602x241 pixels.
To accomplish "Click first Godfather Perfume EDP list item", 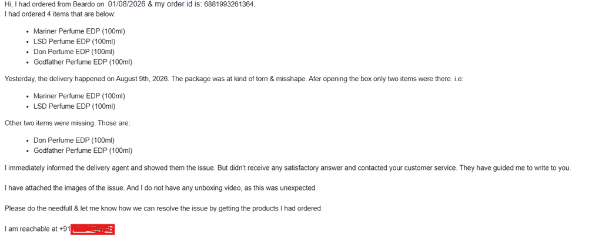I will point(83,62).
